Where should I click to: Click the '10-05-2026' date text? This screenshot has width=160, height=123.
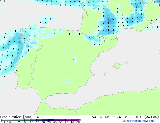109,117
